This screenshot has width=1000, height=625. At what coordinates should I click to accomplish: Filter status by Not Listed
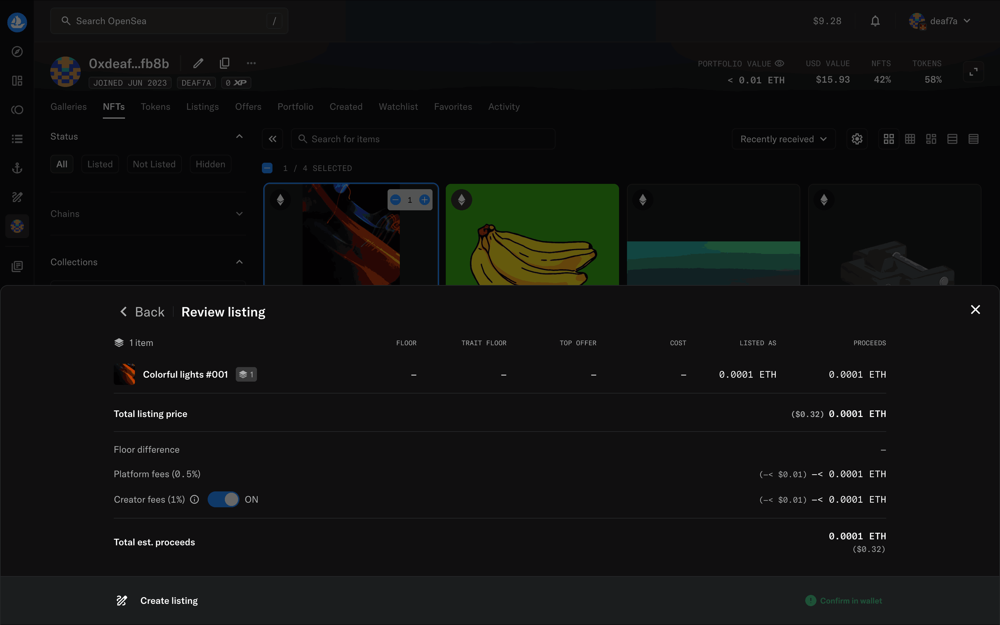[154, 164]
